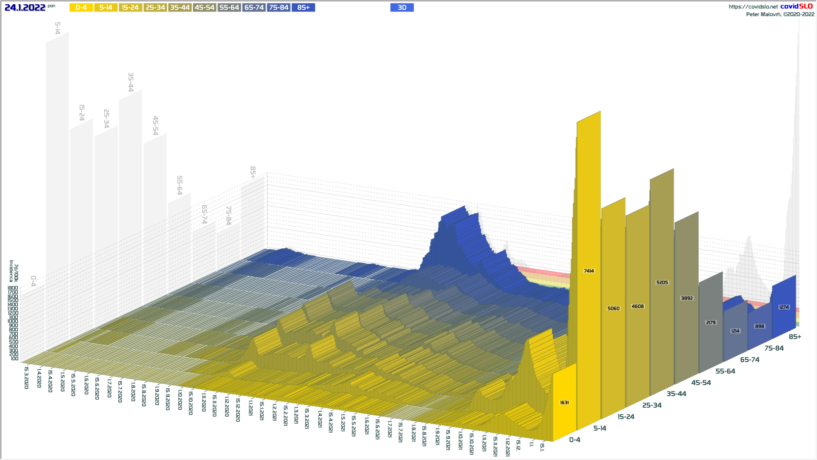
Task: Toggle the 65-74 age group legend
Action: [x=254, y=8]
